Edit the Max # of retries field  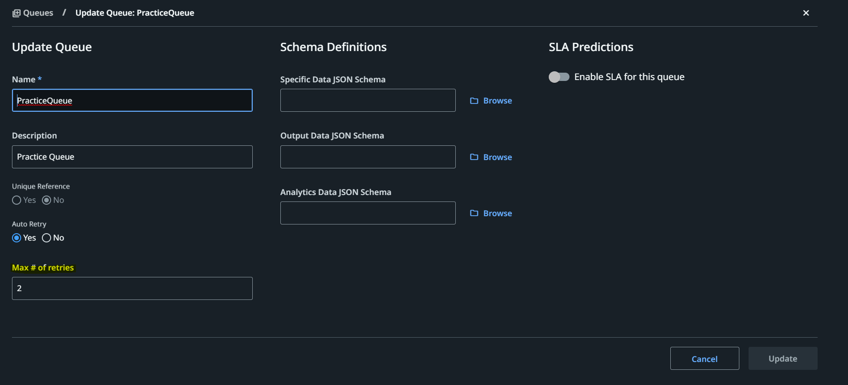coord(132,288)
